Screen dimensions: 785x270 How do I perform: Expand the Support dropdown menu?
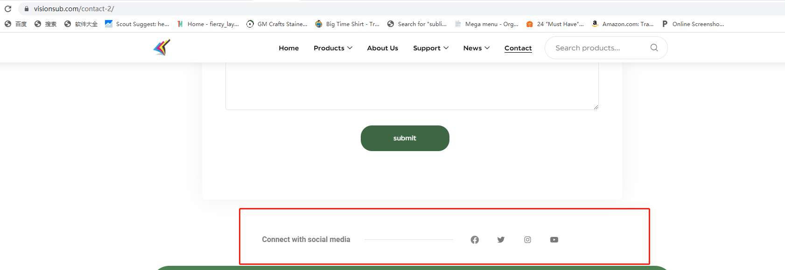pyautogui.click(x=431, y=48)
